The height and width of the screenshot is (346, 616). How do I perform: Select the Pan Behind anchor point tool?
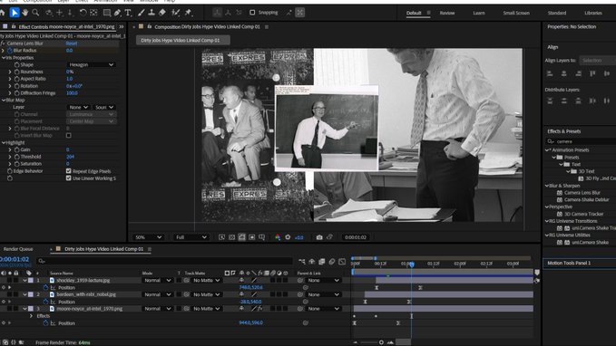(x=93, y=13)
